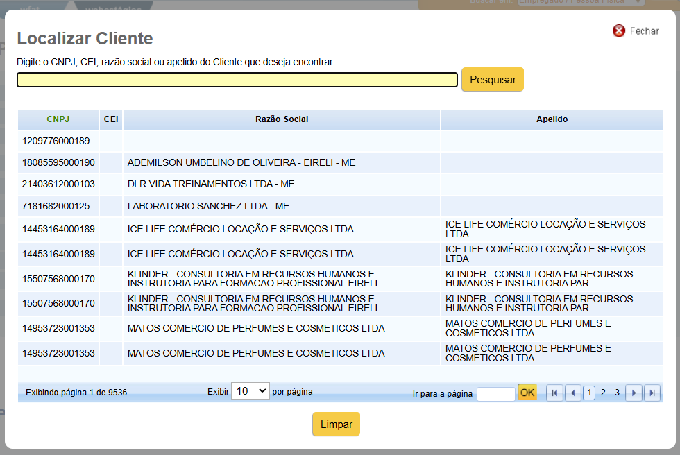Select ADEMILSON UMBELINO DE OLIVEIRA - EIRELI - ME
This screenshot has width=680, height=455.
coord(241,162)
